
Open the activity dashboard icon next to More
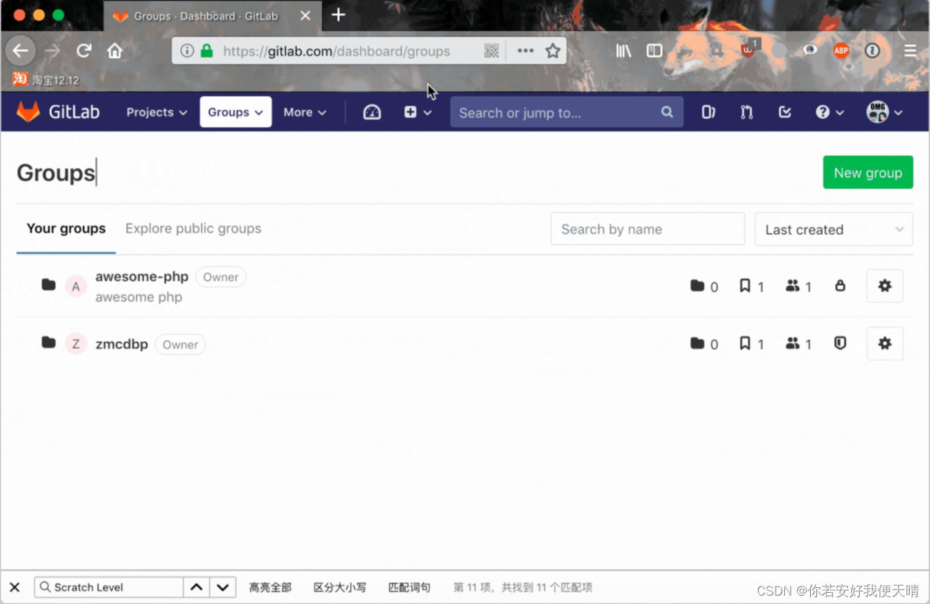click(x=371, y=111)
